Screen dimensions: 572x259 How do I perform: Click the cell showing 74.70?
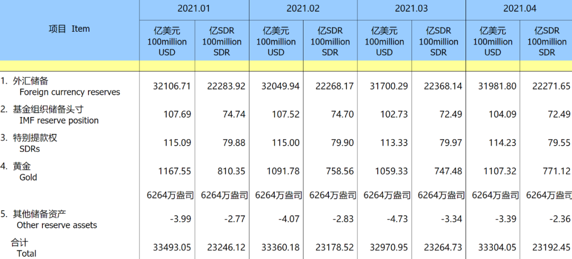(x=343, y=114)
